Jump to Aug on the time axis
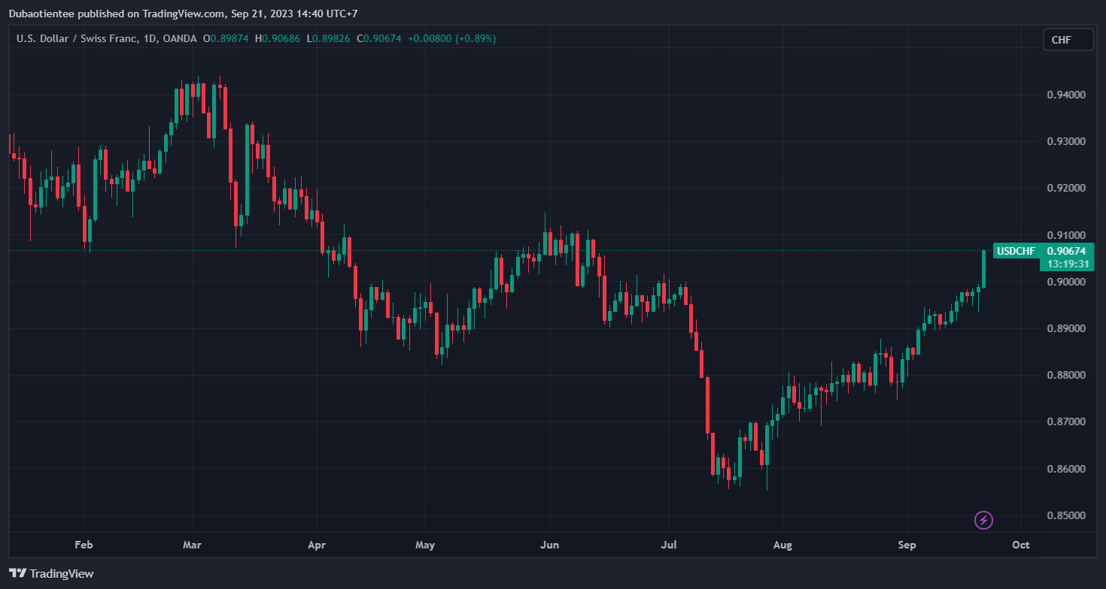The height and width of the screenshot is (589, 1106). (x=782, y=545)
